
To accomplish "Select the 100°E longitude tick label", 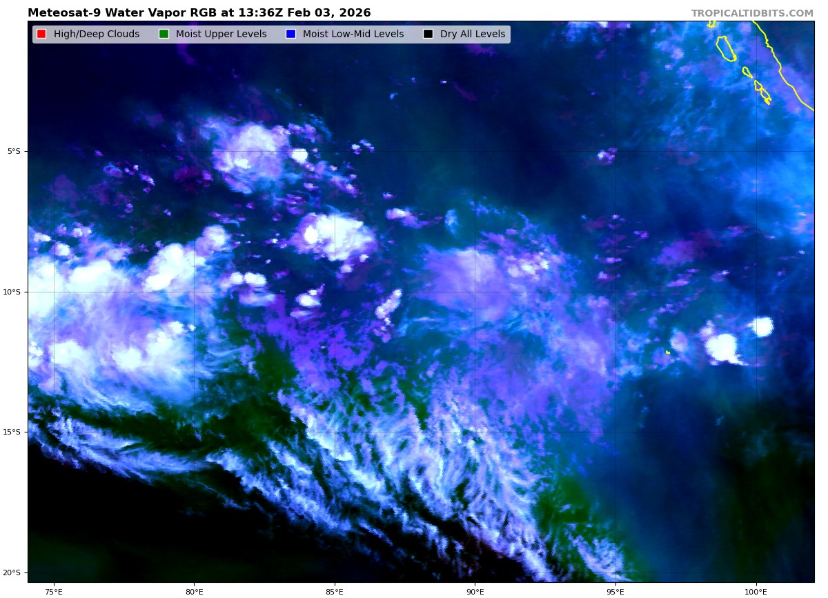I will tap(756, 591).
